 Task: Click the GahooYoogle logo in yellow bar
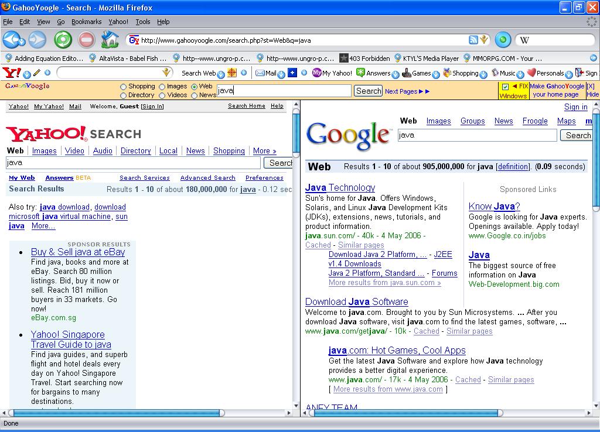[27, 86]
